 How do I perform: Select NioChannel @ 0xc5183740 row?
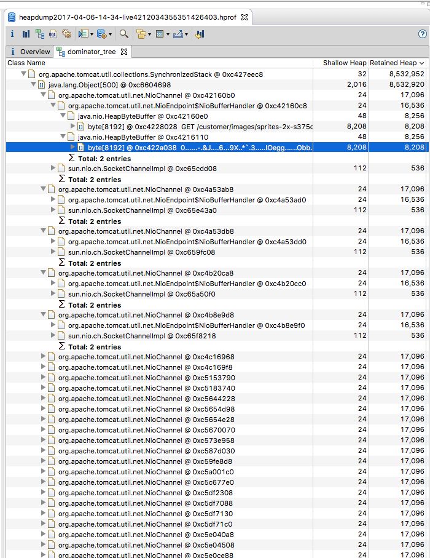pyautogui.click(x=216, y=388)
